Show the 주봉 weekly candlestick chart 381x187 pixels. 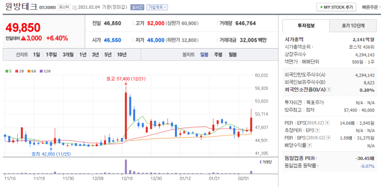(x=218, y=54)
